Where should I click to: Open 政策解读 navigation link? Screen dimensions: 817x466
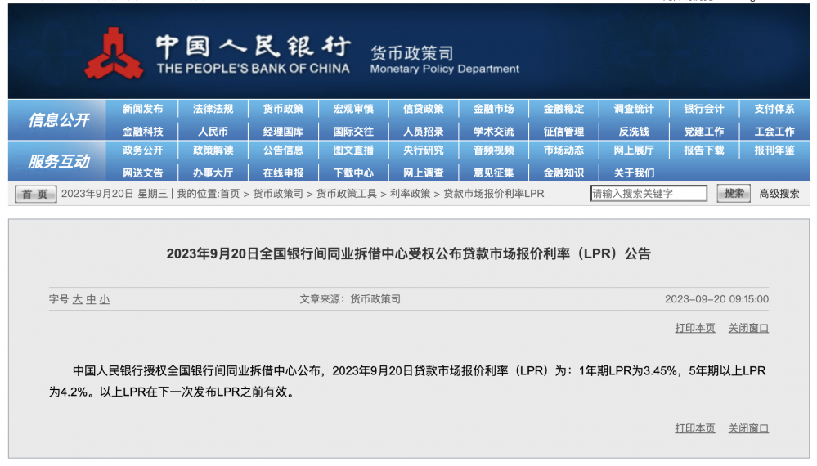pos(213,150)
